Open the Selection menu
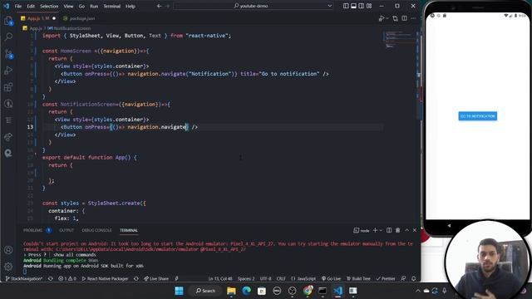The image size is (532, 299). [49, 6]
